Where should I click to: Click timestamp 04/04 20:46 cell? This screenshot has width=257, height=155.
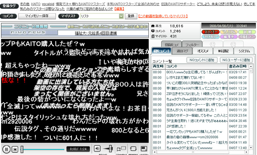pyautogui.click(x=238, y=121)
